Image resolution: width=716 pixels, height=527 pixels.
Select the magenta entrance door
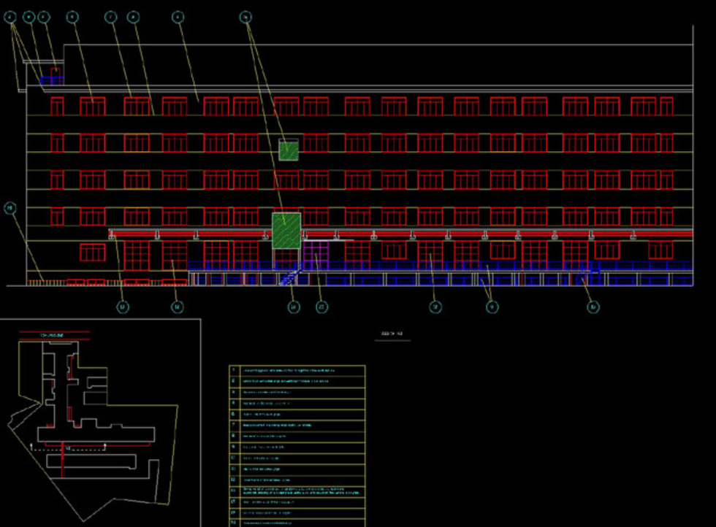314,255
